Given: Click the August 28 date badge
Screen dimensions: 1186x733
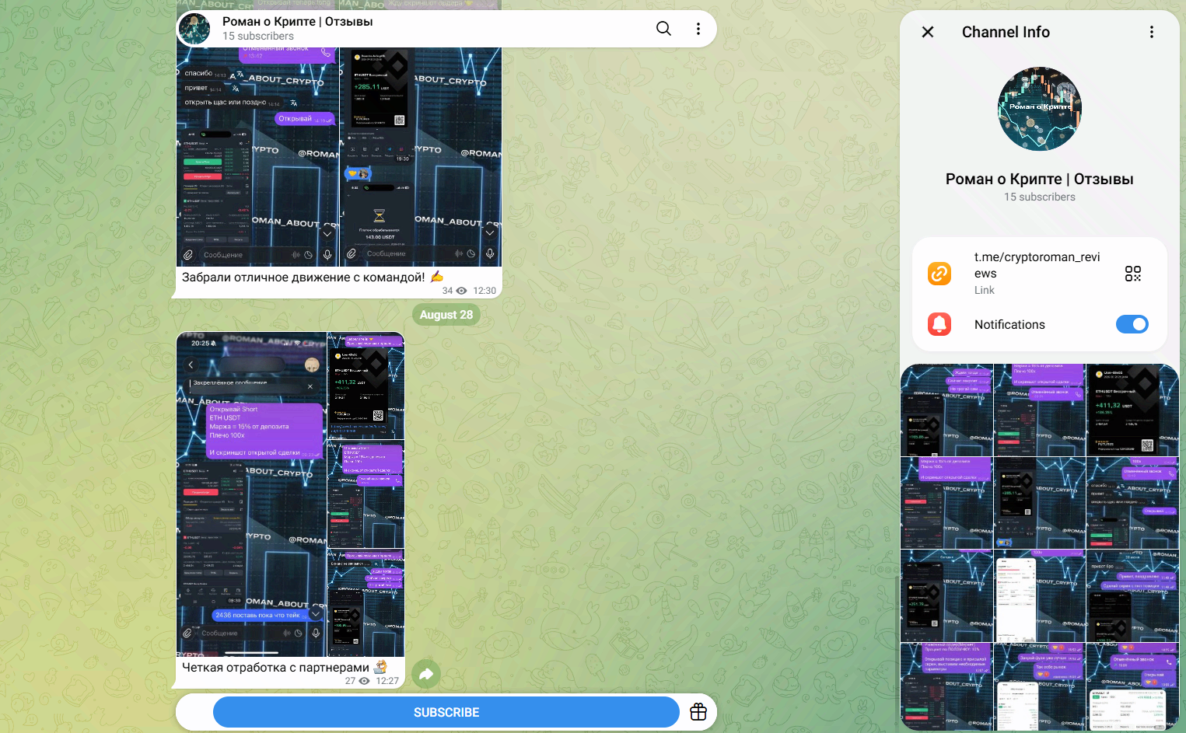Looking at the screenshot, I should click(446, 315).
